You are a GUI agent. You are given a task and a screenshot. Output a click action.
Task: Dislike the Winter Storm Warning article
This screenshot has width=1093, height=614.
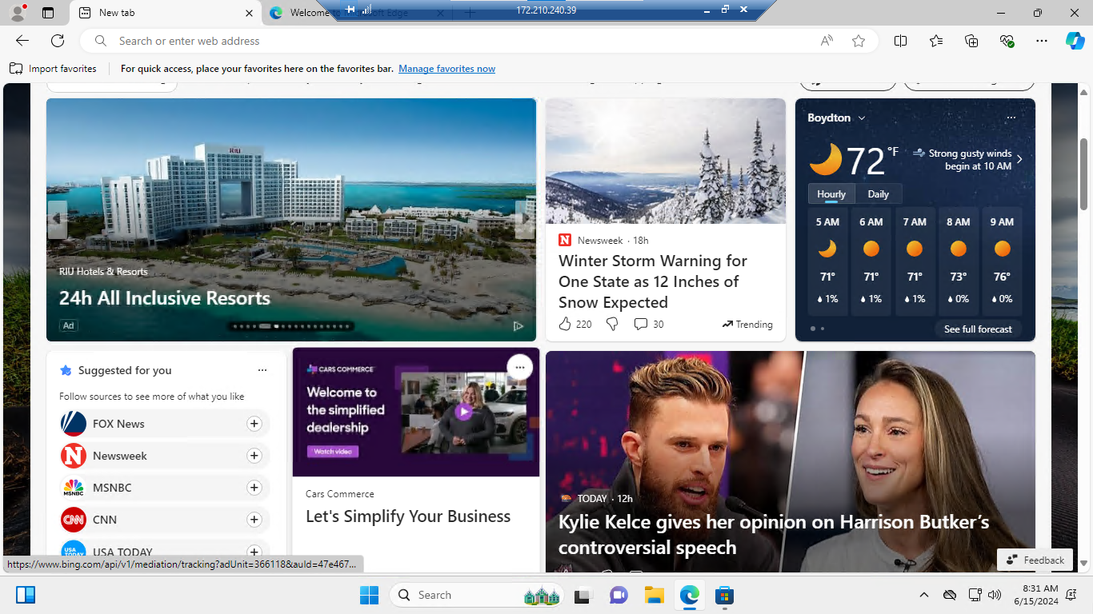point(612,324)
